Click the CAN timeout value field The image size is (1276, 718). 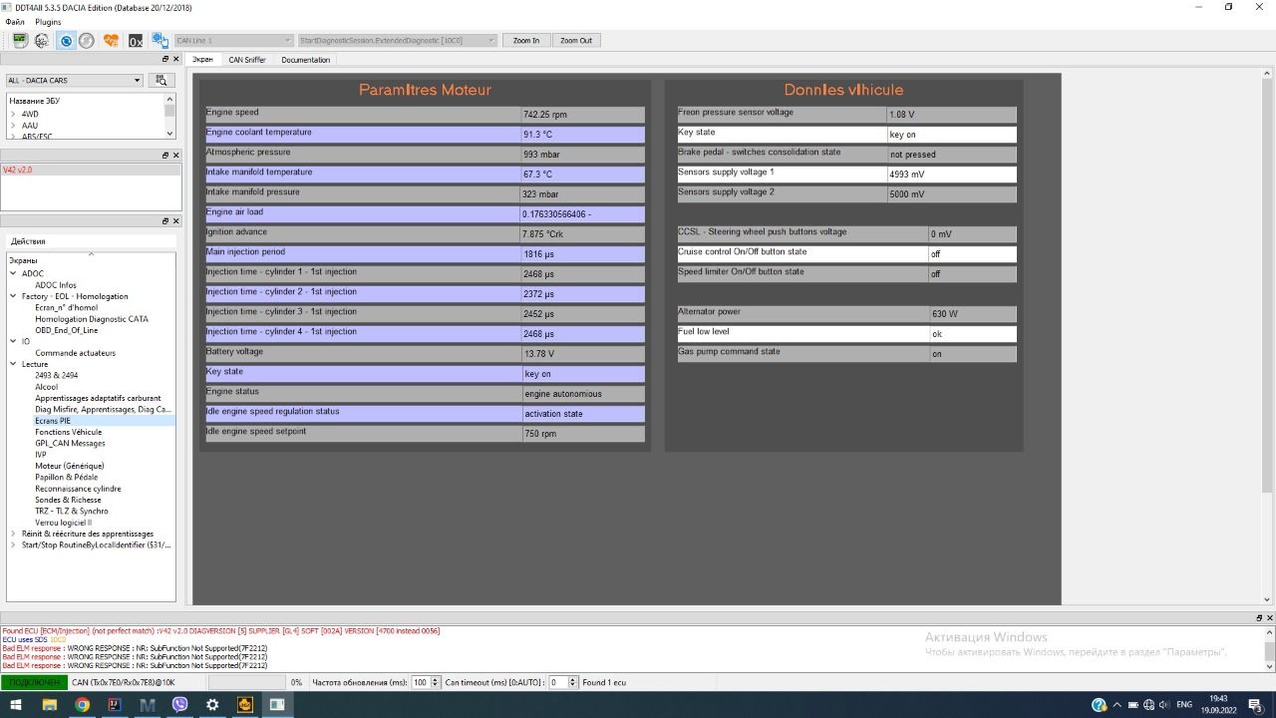(557, 682)
